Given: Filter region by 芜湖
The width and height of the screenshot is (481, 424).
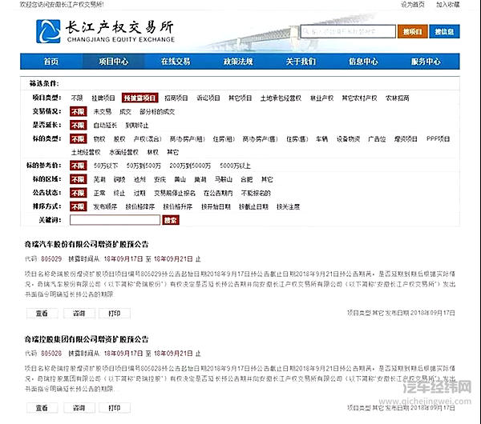Looking at the screenshot, I should pyautogui.click(x=99, y=179).
